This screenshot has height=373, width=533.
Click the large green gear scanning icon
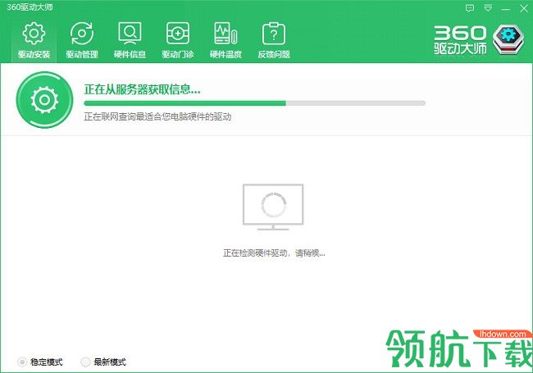point(44,100)
